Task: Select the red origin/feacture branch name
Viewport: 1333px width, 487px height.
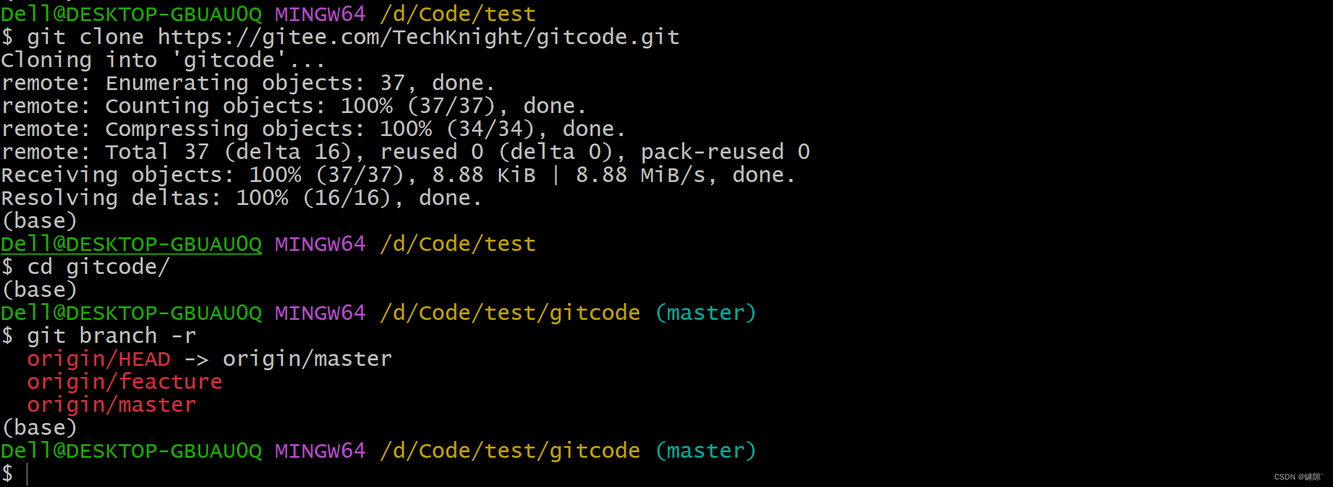Action: (124, 382)
